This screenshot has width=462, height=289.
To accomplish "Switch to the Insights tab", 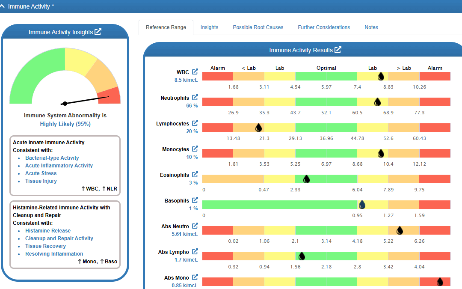I will [209, 27].
